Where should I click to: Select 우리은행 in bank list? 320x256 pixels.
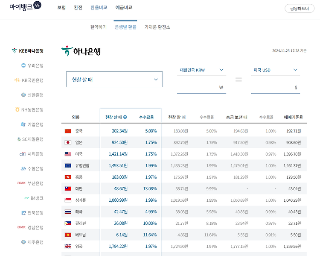[x=32, y=65]
